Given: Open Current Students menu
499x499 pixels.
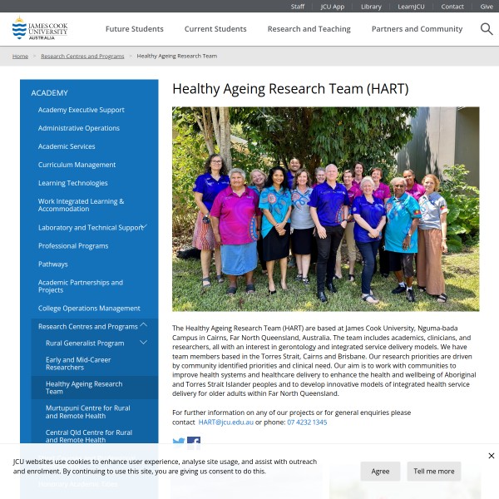Looking at the screenshot, I should pyautogui.click(x=215, y=29).
